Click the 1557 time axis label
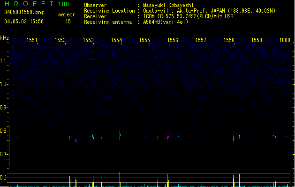Viewport: 295px width, 187px height. click(x=201, y=40)
